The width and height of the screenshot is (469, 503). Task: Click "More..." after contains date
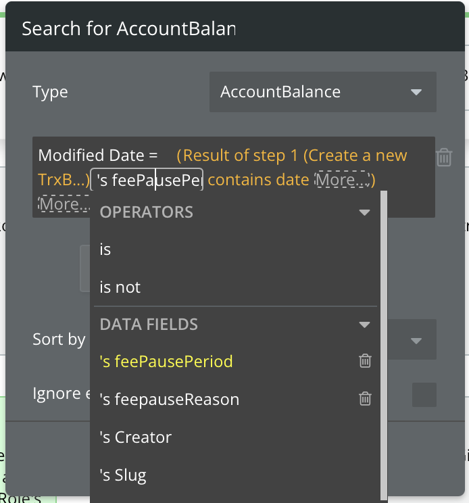[x=343, y=180]
